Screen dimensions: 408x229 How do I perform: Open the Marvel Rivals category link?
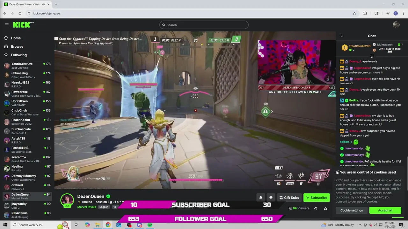pos(87,207)
